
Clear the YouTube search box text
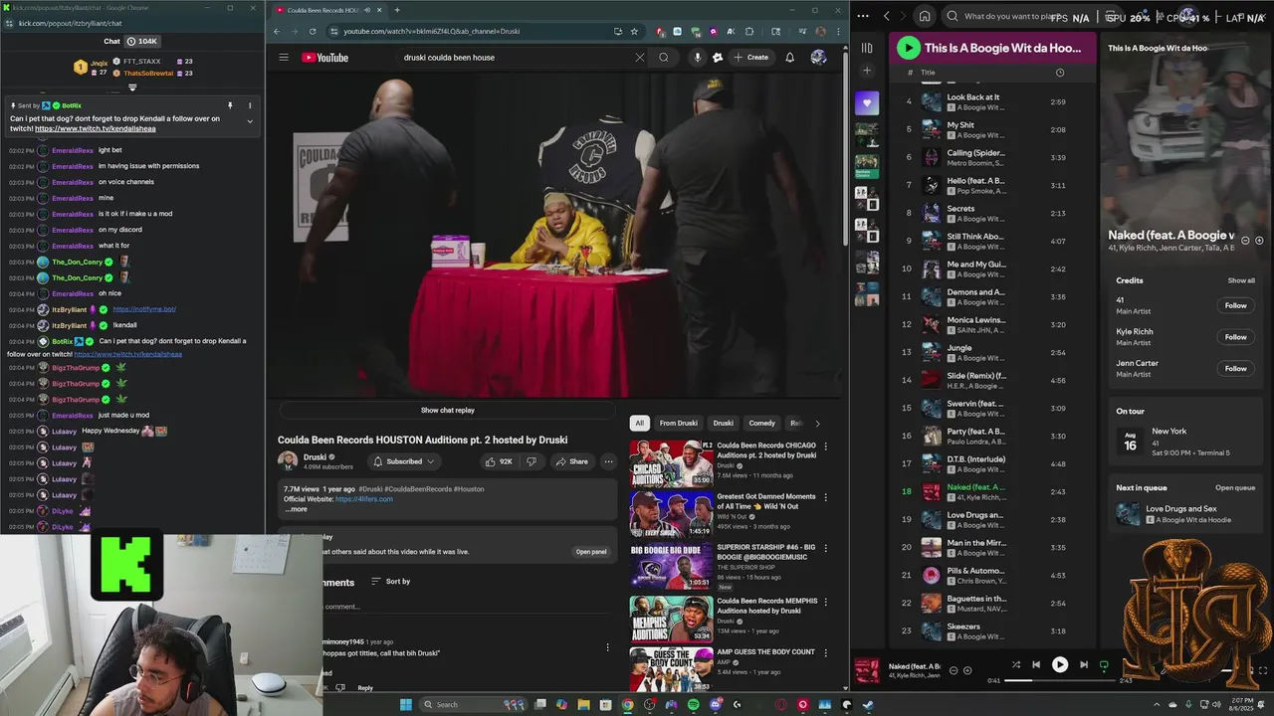click(x=640, y=58)
